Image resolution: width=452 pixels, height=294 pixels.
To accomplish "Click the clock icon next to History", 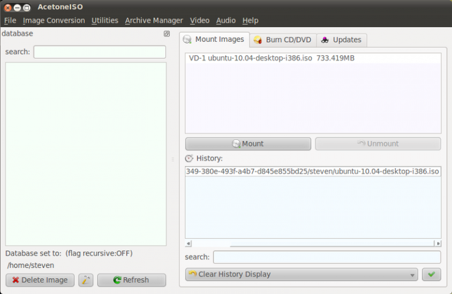I will pyautogui.click(x=189, y=159).
